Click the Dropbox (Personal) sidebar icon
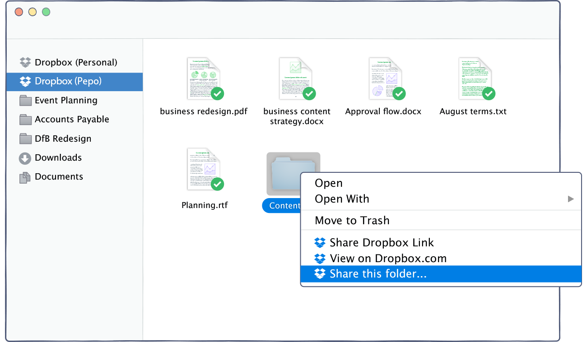Viewport: 587px width, 342px height. pos(25,62)
